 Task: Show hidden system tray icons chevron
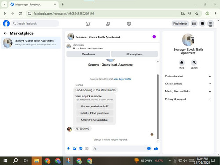click(170, 161)
